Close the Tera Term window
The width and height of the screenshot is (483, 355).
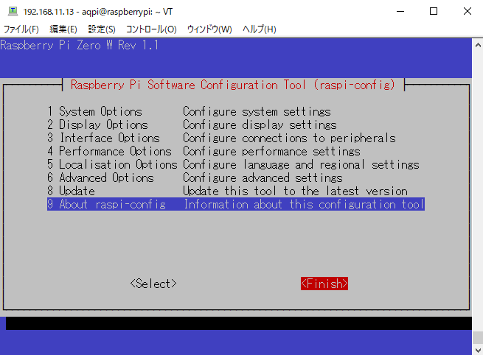467,11
